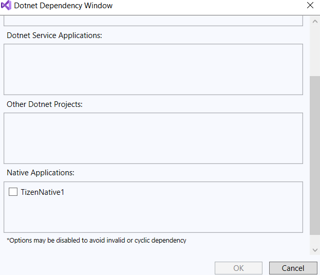This screenshot has width=320, height=275.
Task: Click the "Dotnet Service Applications:" heading
Action: 54,35
